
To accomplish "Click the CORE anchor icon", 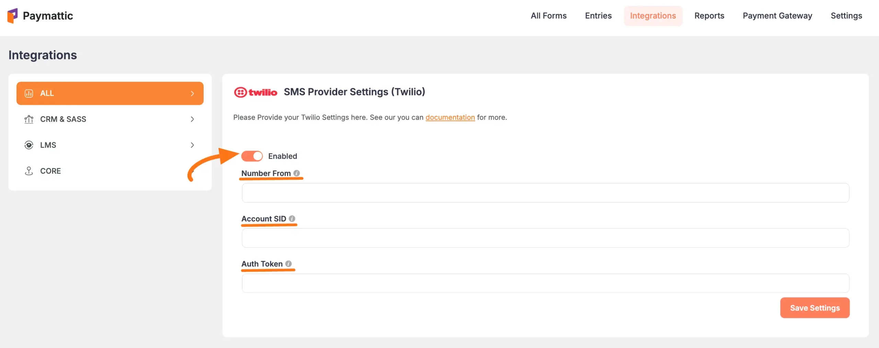I will pyautogui.click(x=29, y=171).
